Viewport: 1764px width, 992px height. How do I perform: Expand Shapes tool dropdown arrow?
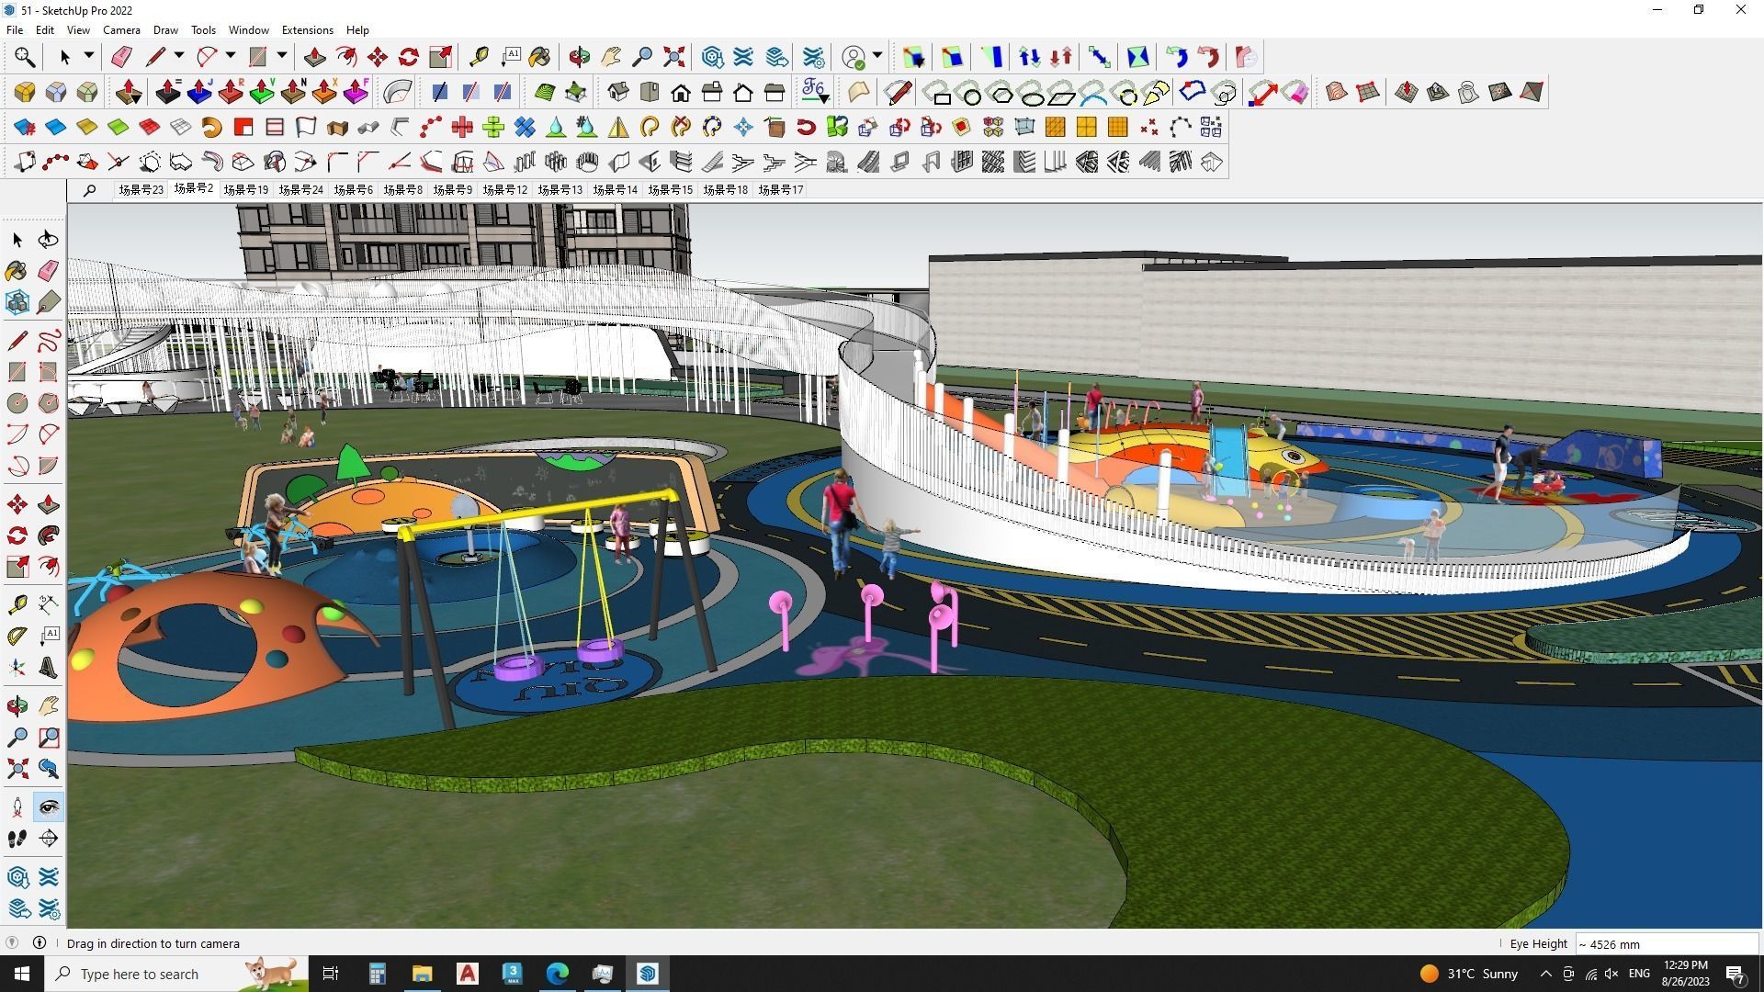point(282,56)
